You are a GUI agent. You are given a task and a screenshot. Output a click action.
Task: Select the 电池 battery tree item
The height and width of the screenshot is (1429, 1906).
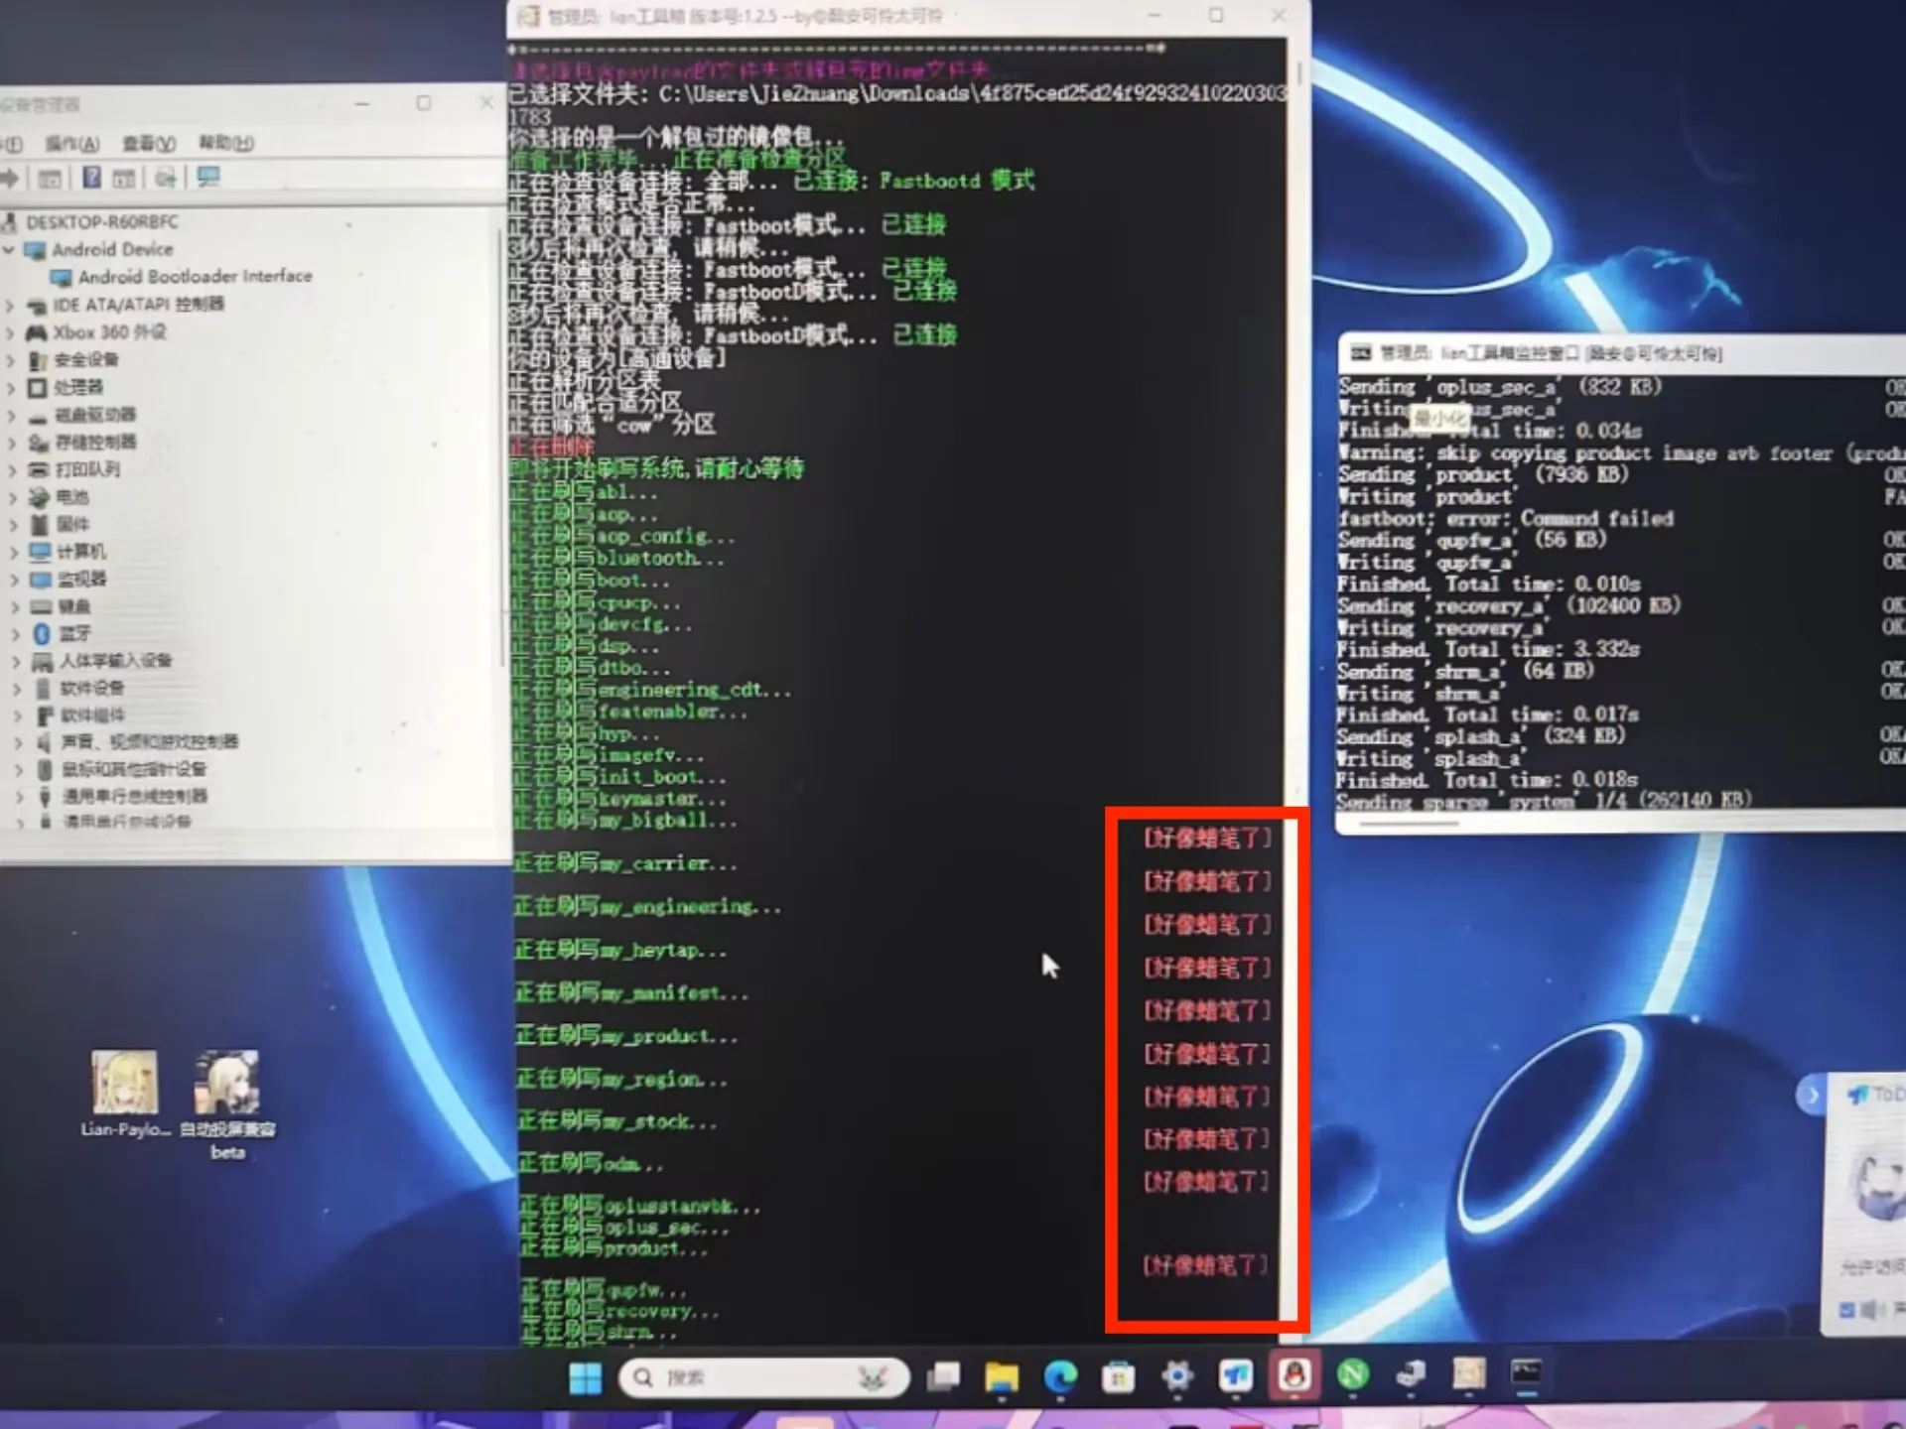point(71,497)
